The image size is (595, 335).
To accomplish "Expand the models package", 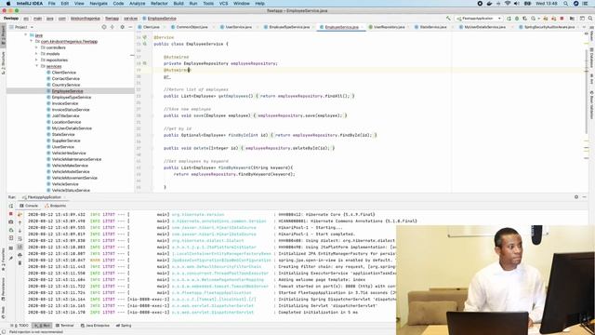I will 36,54.
